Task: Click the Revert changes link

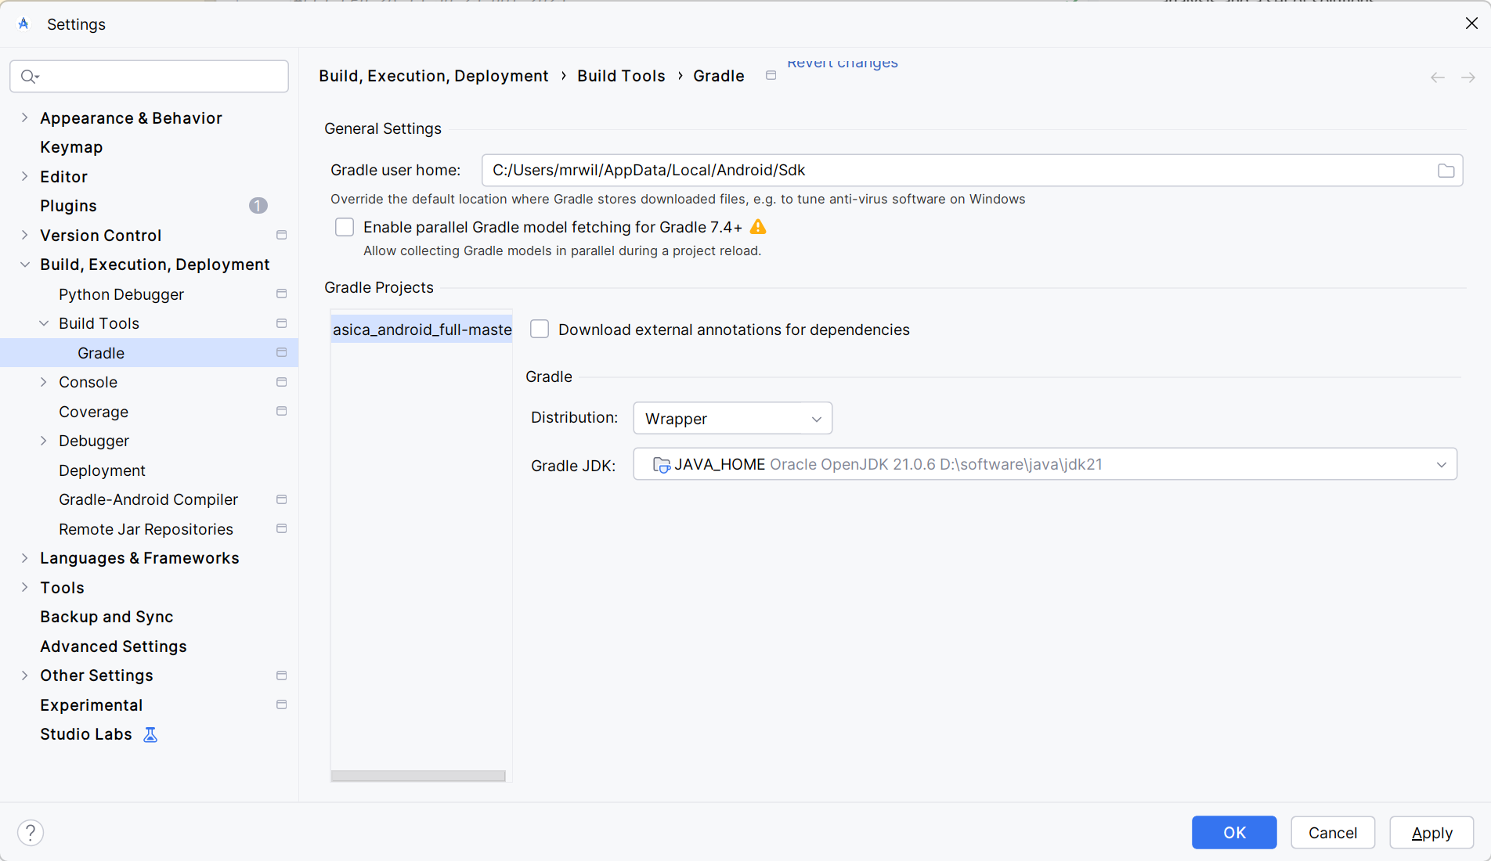Action: [x=843, y=63]
